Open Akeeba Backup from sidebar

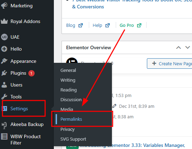(x=27, y=124)
